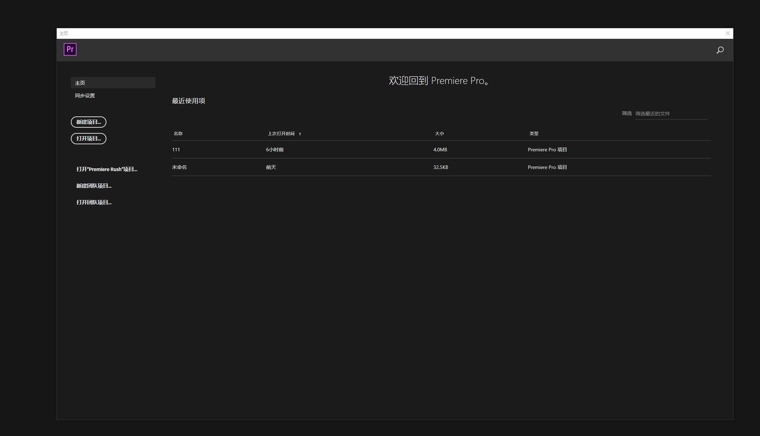Image resolution: width=760 pixels, height=436 pixels.
Task: Sort the list by the 上次打开时间 column header
Action: (281, 134)
